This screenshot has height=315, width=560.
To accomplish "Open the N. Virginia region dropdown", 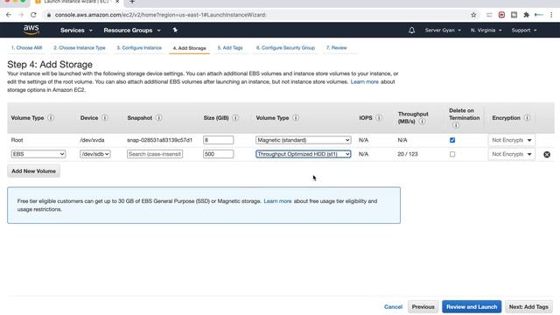I will (486, 31).
